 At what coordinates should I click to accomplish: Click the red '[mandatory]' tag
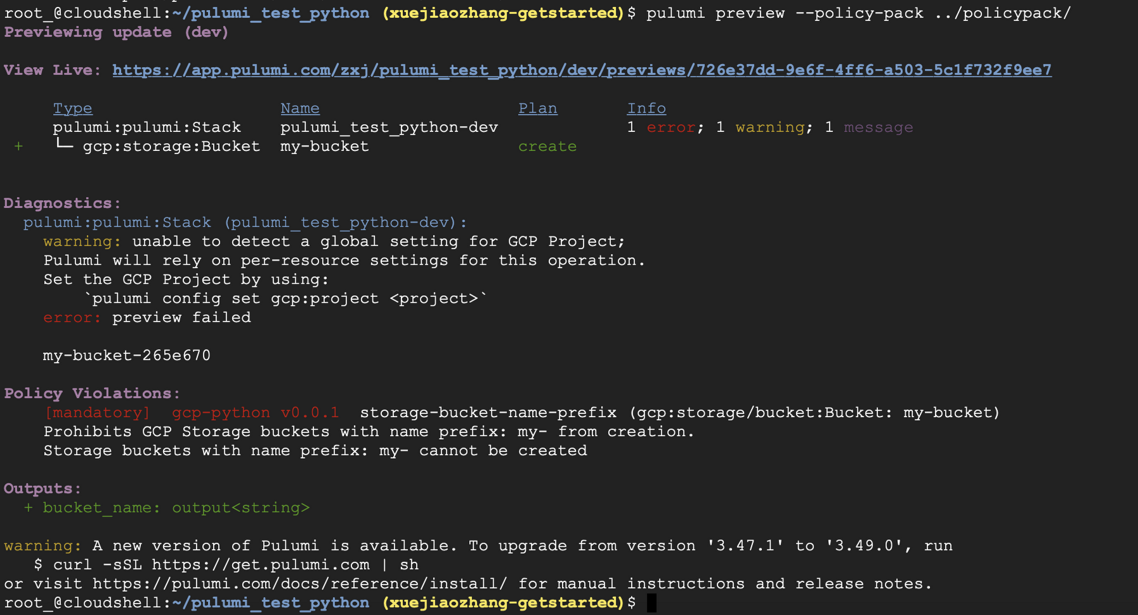97,413
